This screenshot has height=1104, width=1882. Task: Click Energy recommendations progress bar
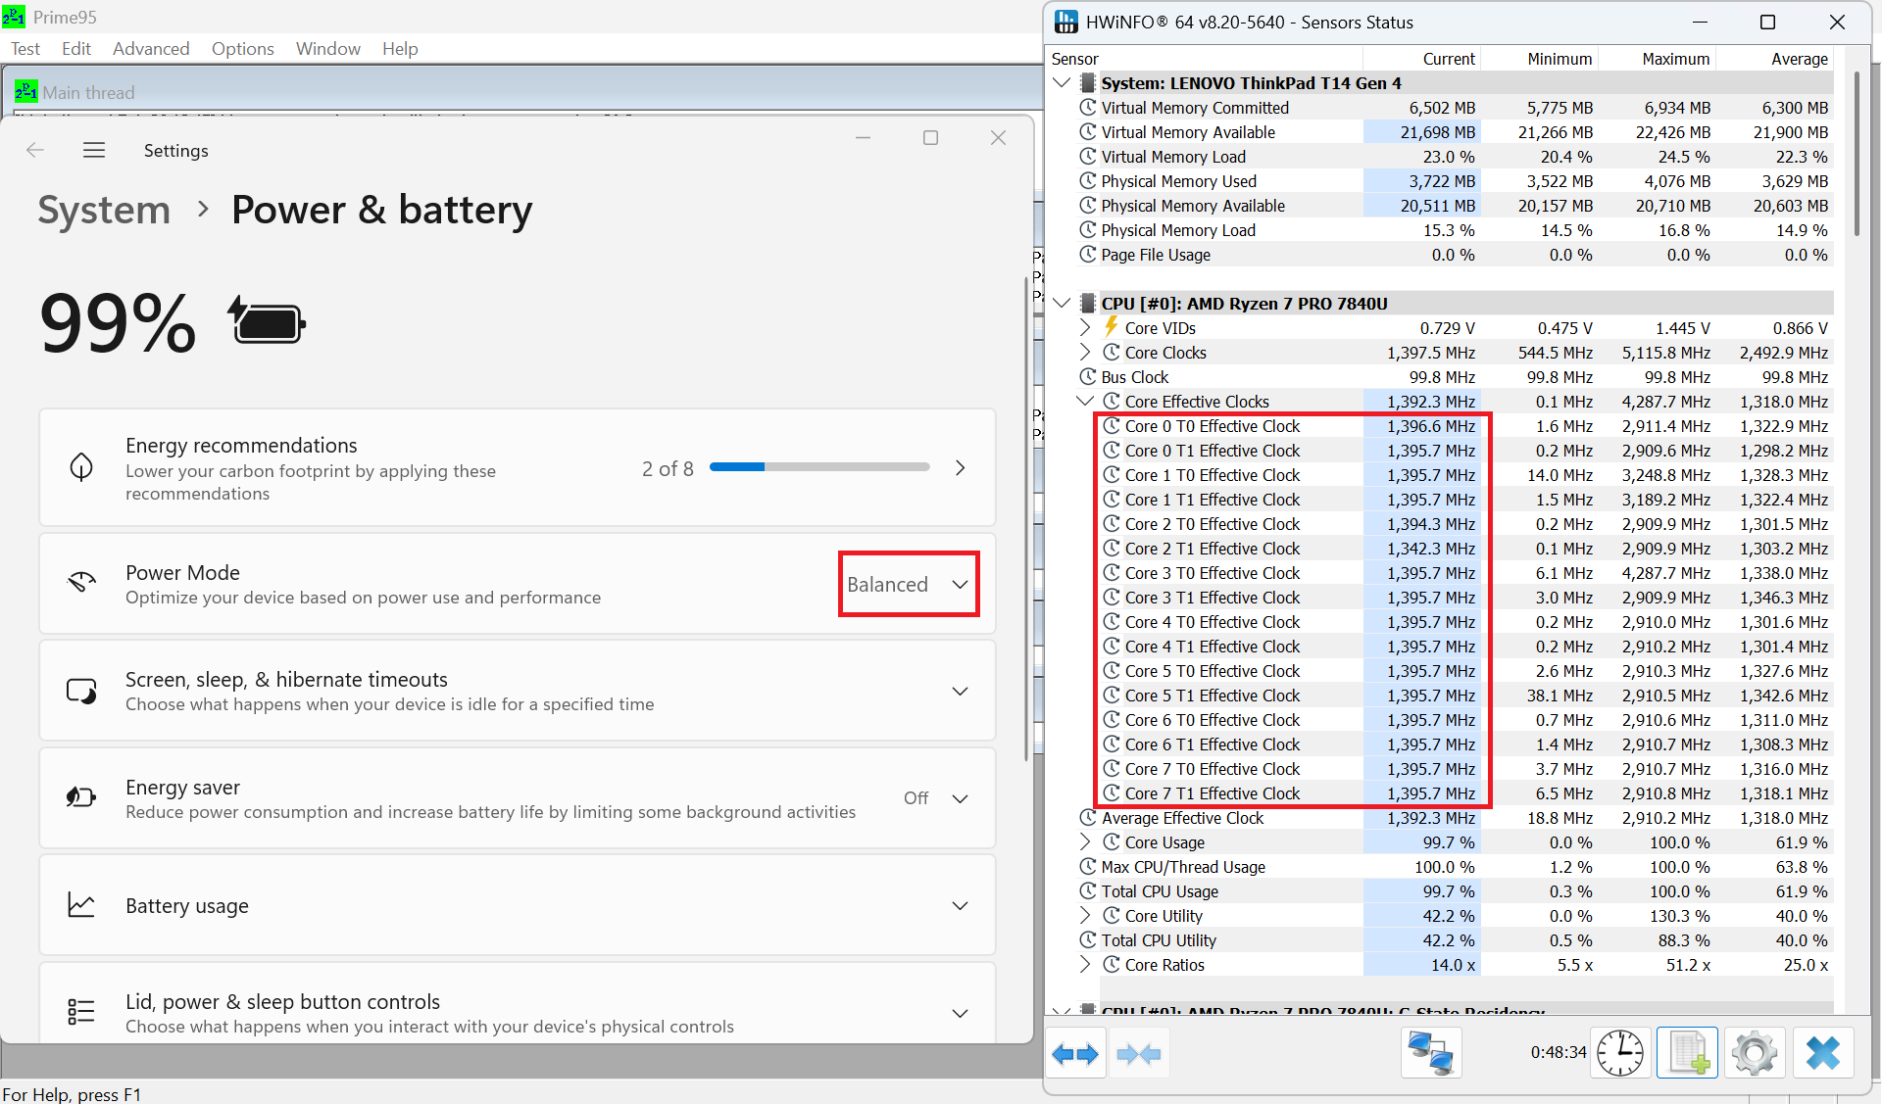pos(819,467)
